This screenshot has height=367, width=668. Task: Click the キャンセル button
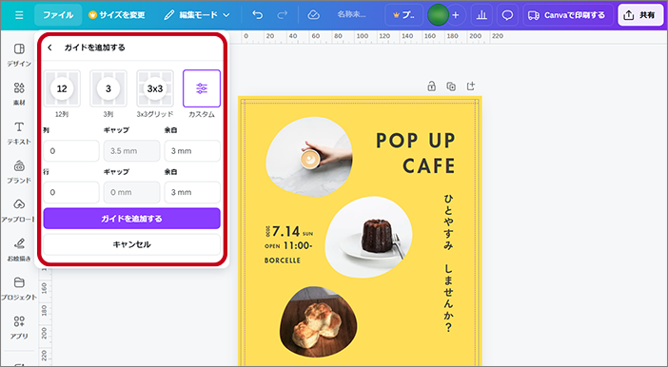pos(131,244)
